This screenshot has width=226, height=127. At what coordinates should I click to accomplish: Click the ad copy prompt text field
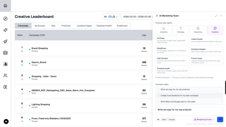pyautogui.click(x=189, y=111)
